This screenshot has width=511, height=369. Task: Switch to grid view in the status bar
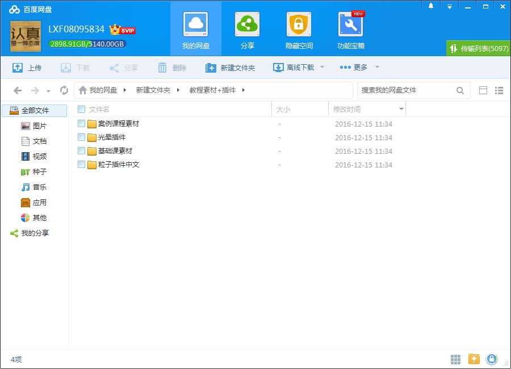click(x=455, y=359)
